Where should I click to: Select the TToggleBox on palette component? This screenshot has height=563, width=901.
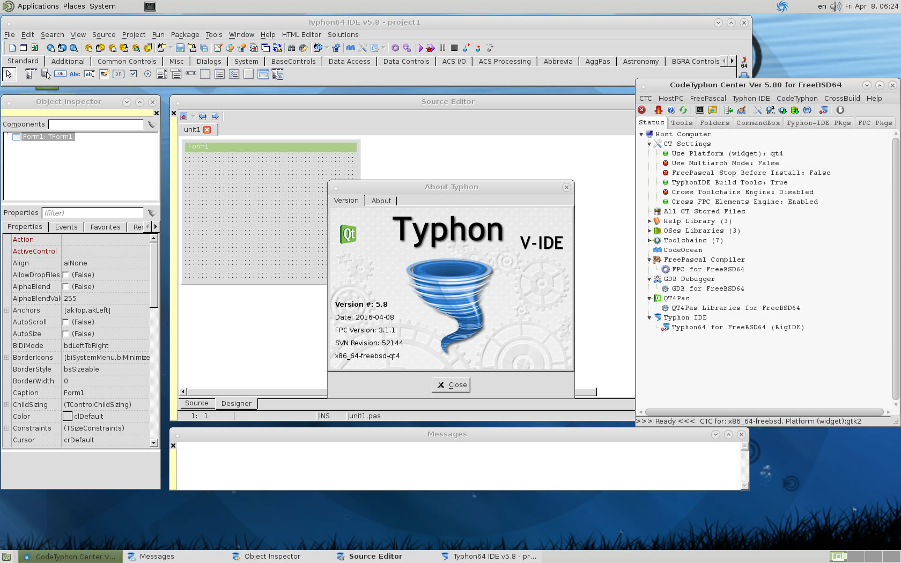point(119,74)
